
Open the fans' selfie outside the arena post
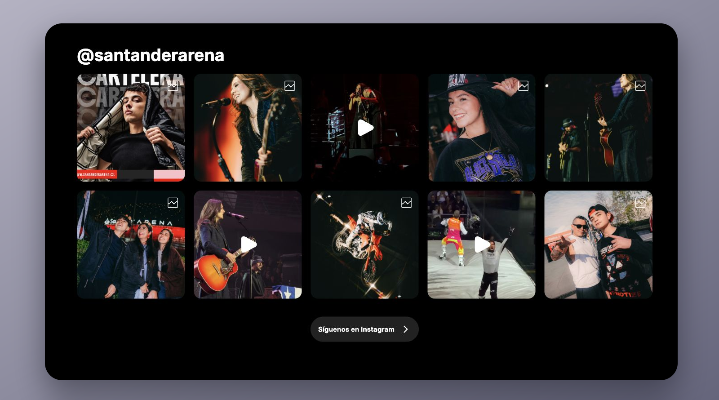[131, 244]
